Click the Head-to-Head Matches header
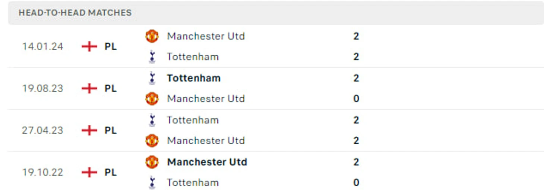The image size is (544, 190). [75, 13]
